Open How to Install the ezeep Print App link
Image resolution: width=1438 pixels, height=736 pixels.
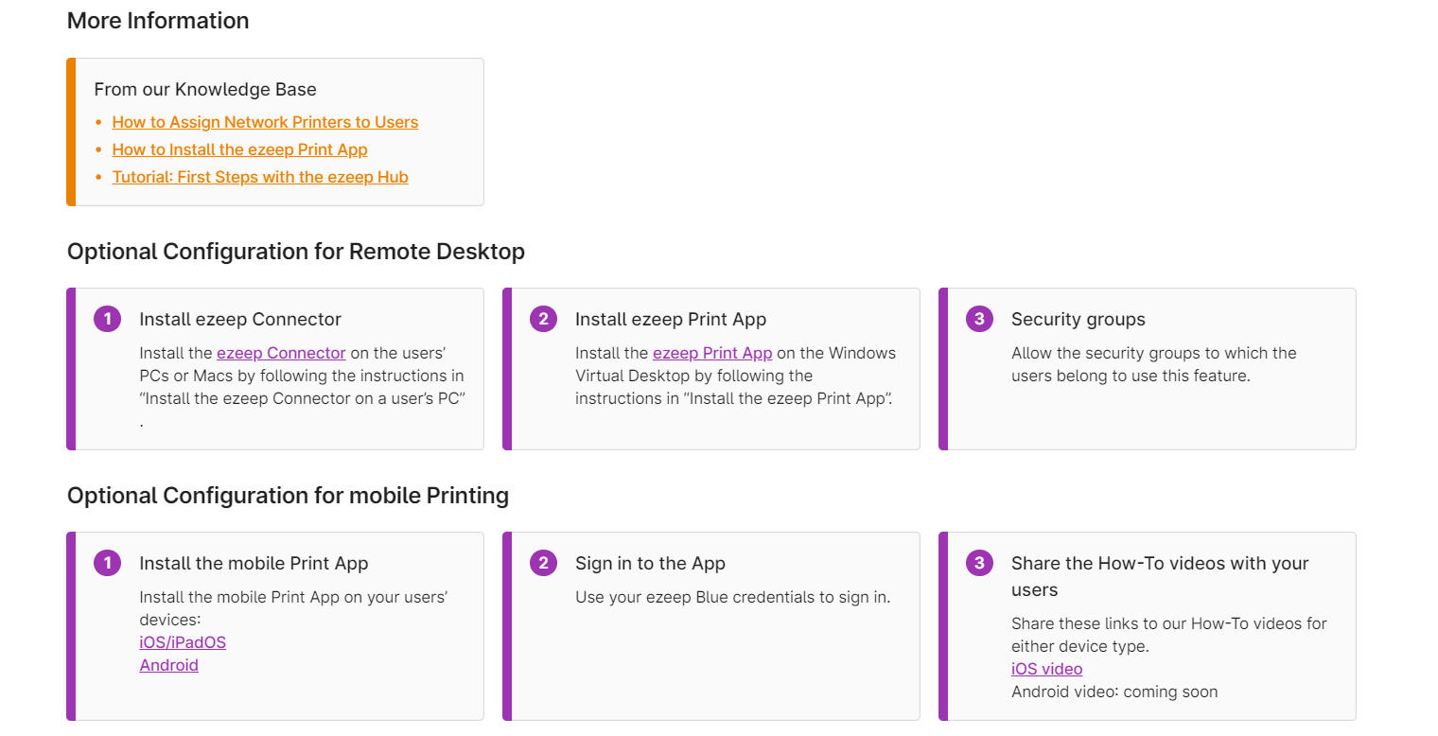pyautogui.click(x=239, y=149)
